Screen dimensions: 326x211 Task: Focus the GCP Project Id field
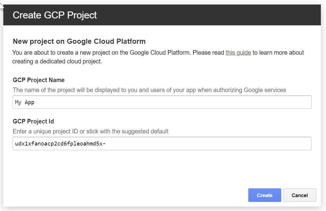162,143
